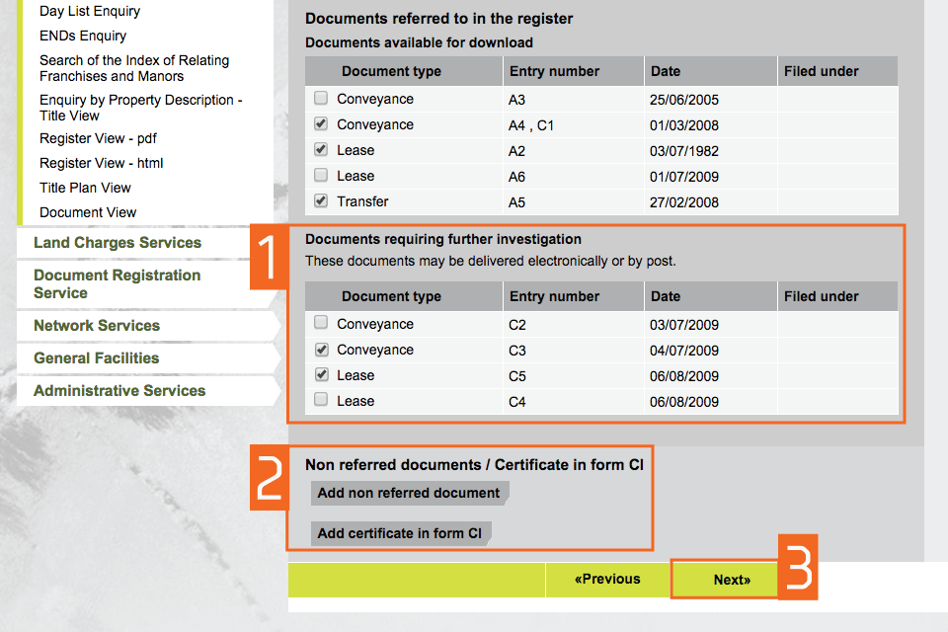The width and height of the screenshot is (948, 632).
Task: Open Register View - pdf link
Action: coord(98,138)
